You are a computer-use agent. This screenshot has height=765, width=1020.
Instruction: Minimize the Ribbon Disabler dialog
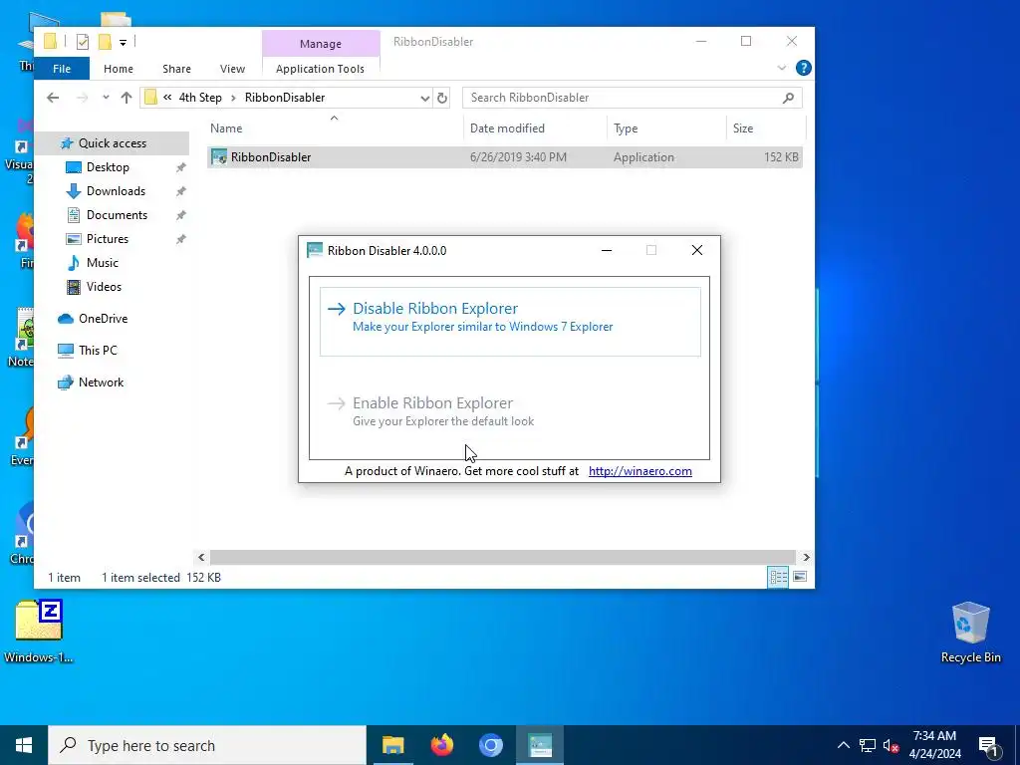tap(607, 250)
